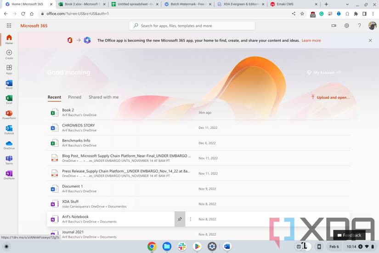Image resolution: width=379 pixels, height=253 pixels.
Task: Open Settings gear in the shelf
Action: 212,247
